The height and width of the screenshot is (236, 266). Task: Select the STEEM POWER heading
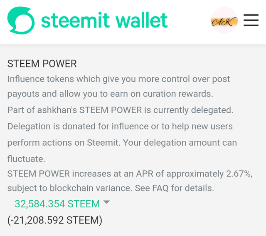click(x=42, y=64)
